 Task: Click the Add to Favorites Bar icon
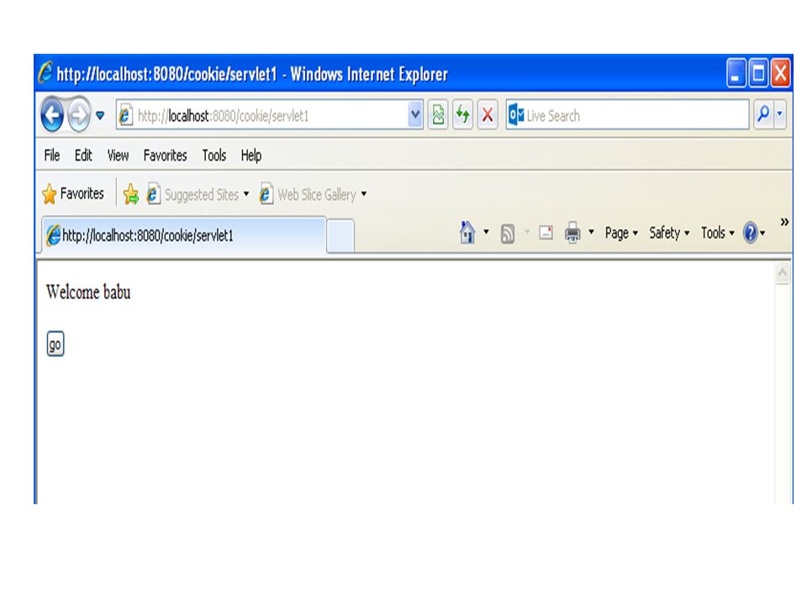131,194
